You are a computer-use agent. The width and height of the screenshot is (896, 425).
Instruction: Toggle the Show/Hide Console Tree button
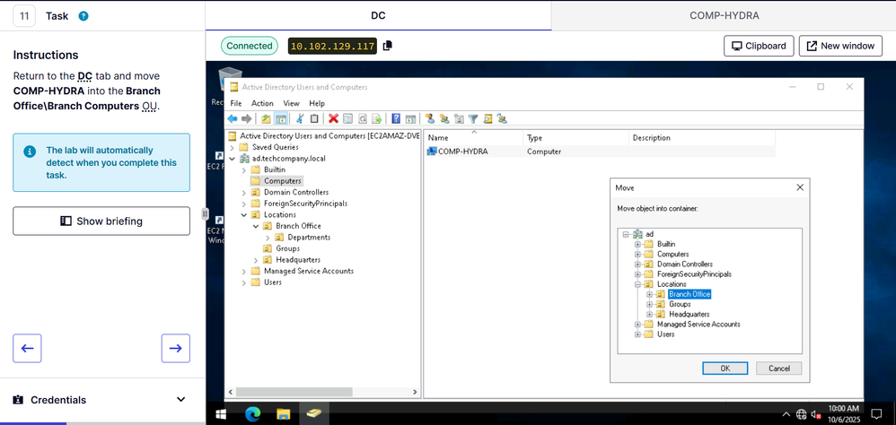pyautogui.click(x=280, y=118)
